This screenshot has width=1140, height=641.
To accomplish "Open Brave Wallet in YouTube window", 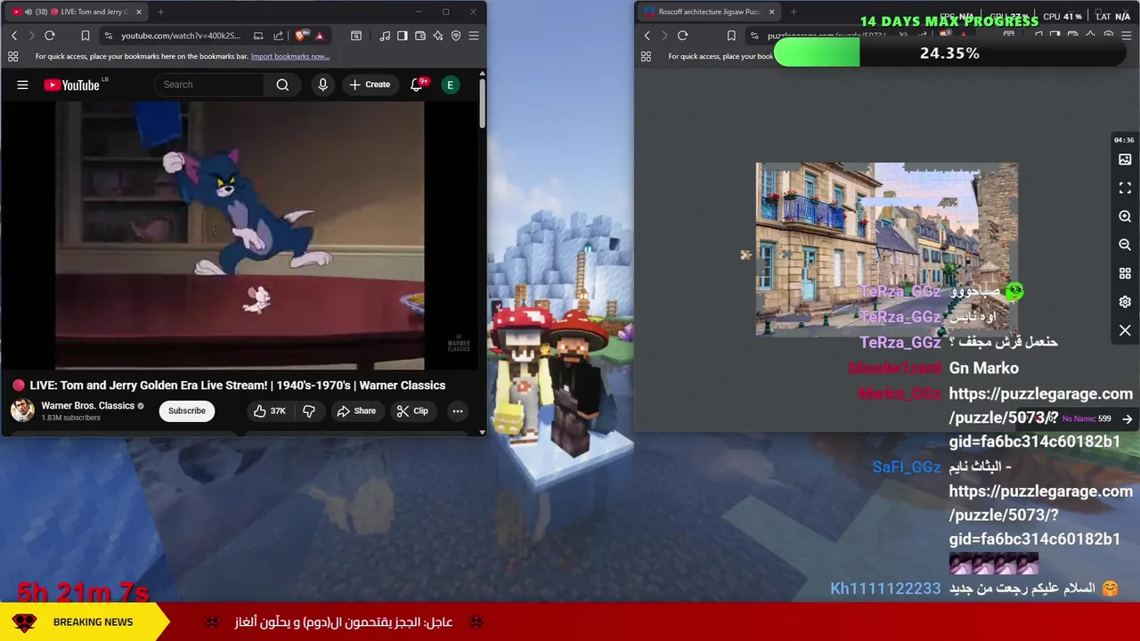I will pyautogui.click(x=420, y=36).
